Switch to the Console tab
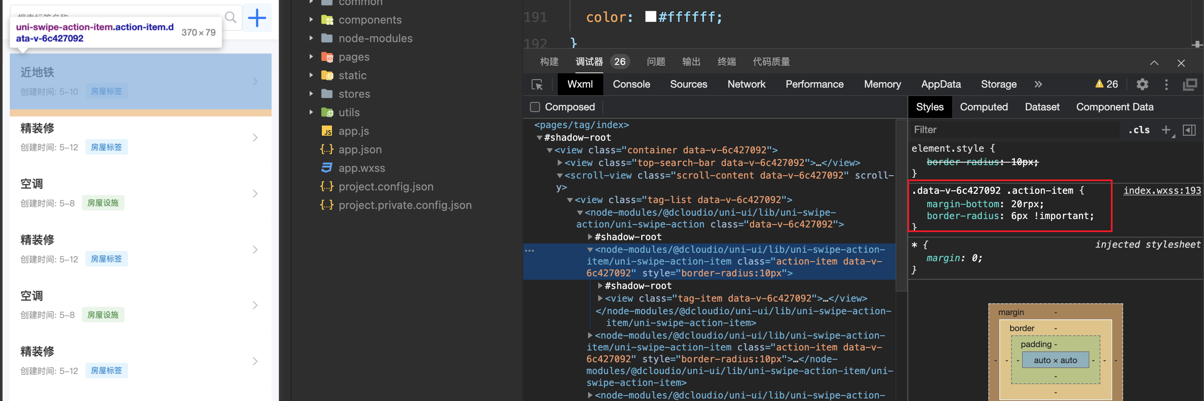The width and height of the screenshot is (1204, 401). tap(631, 85)
